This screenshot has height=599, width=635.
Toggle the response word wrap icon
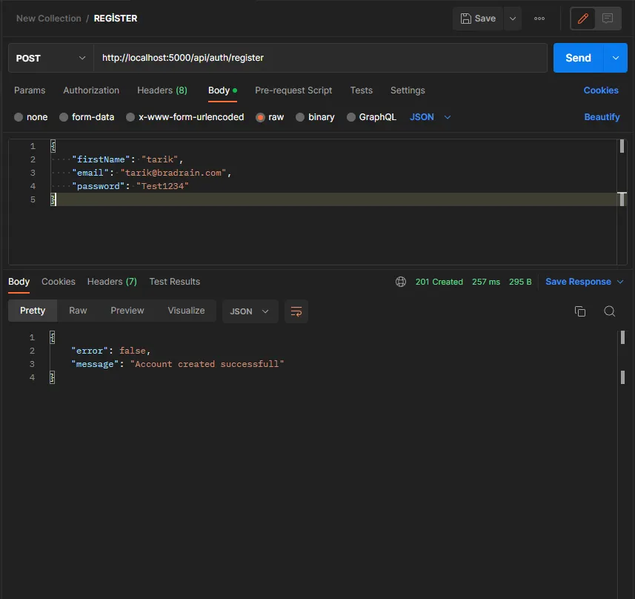(296, 311)
